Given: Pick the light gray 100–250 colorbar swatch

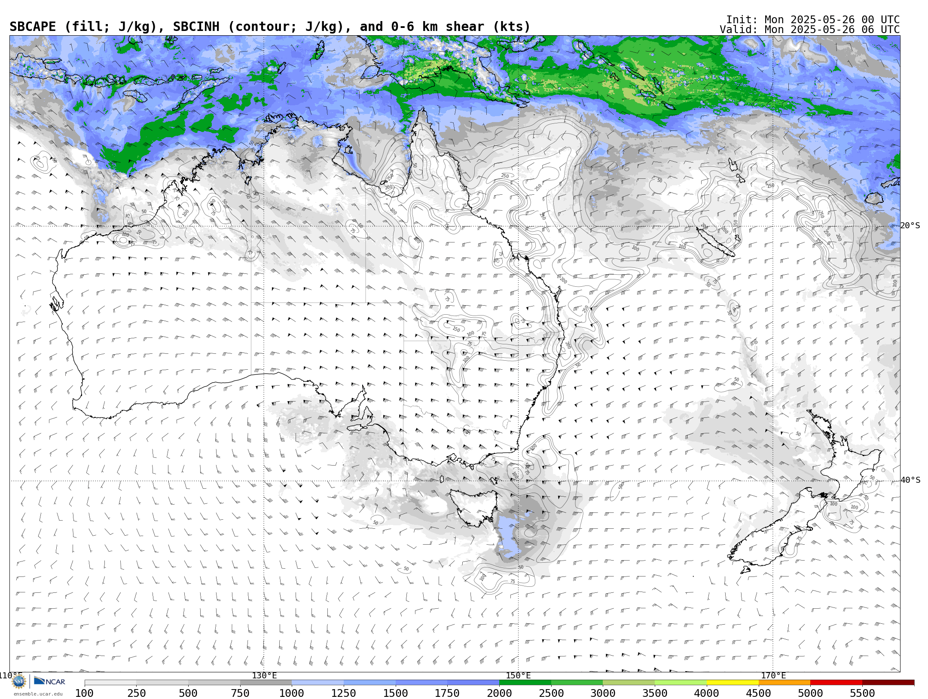Looking at the screenshot, I should click(x=110, y=683).
